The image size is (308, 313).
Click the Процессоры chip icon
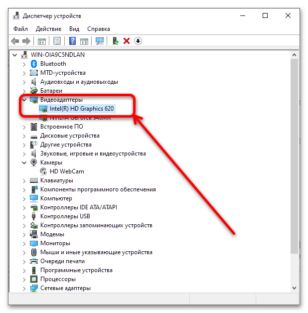click(x=34, y=279)
